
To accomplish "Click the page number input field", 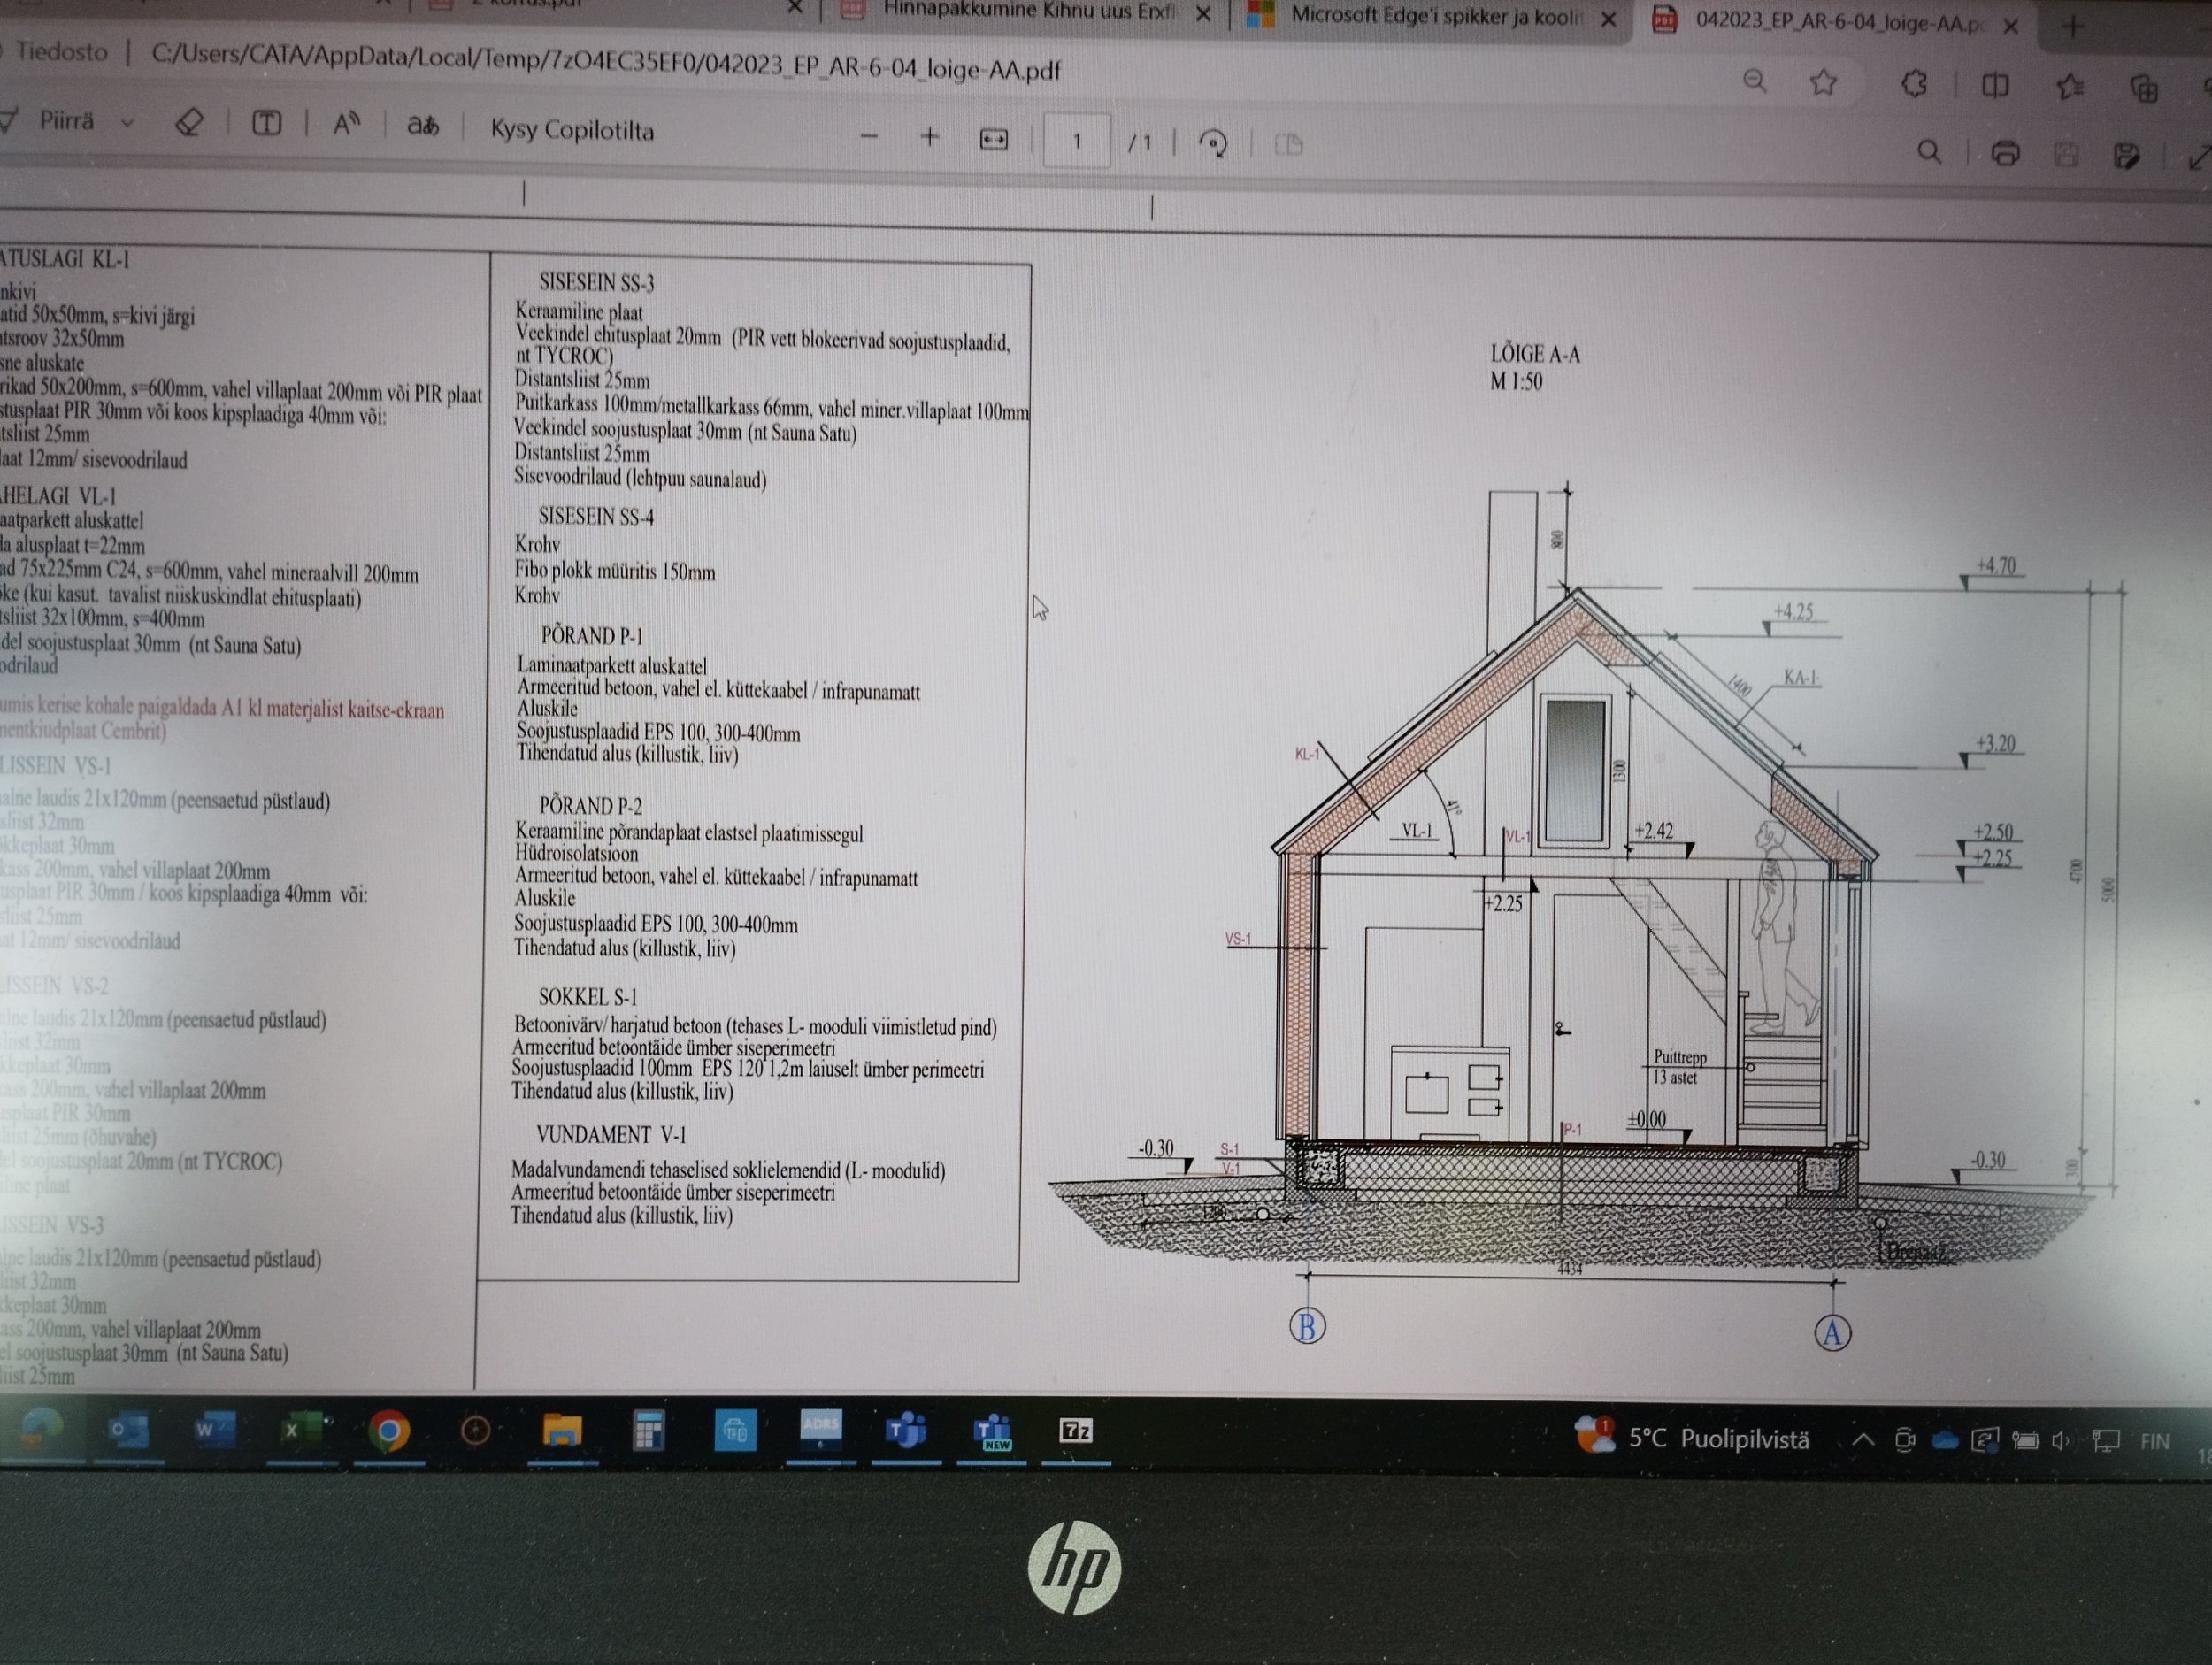I will pos(1076,141).
